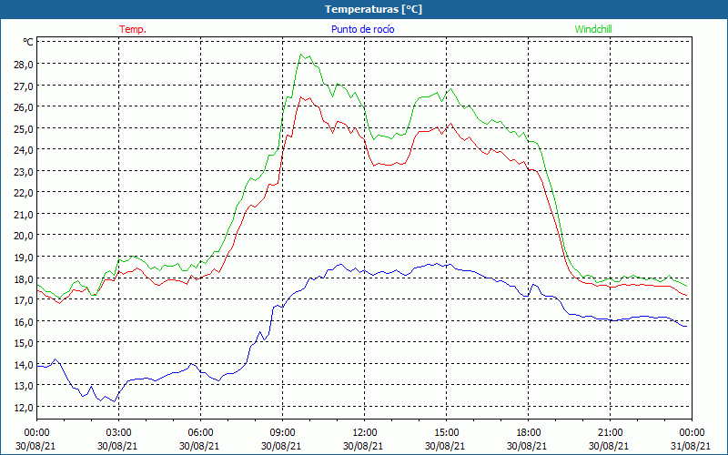
Task: Click the 31/08/21 date label
Action: point(691,446)
